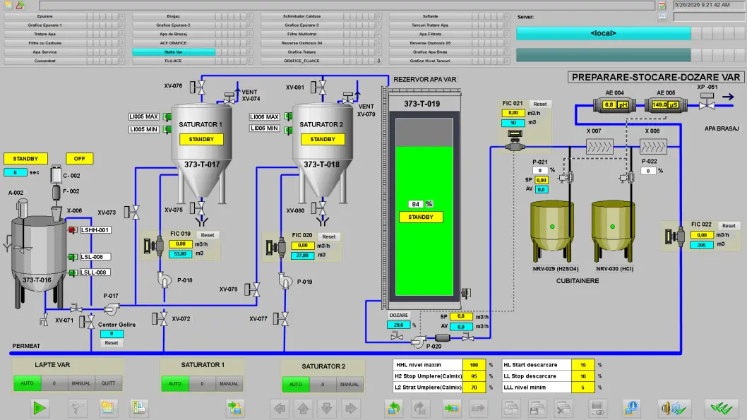Click the XP-051 valve symbol
This screenshot has width=747, height=420.
[x=707, y=102]
